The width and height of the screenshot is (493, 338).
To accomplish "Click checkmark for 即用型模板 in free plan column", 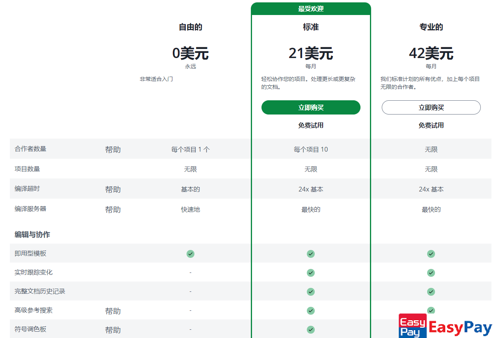I will point(190,253).
